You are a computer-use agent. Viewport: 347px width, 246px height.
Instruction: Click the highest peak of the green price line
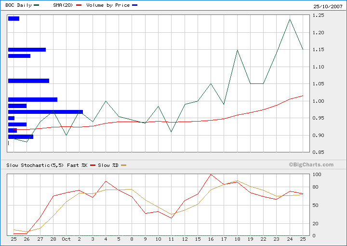tap(290, 19)
